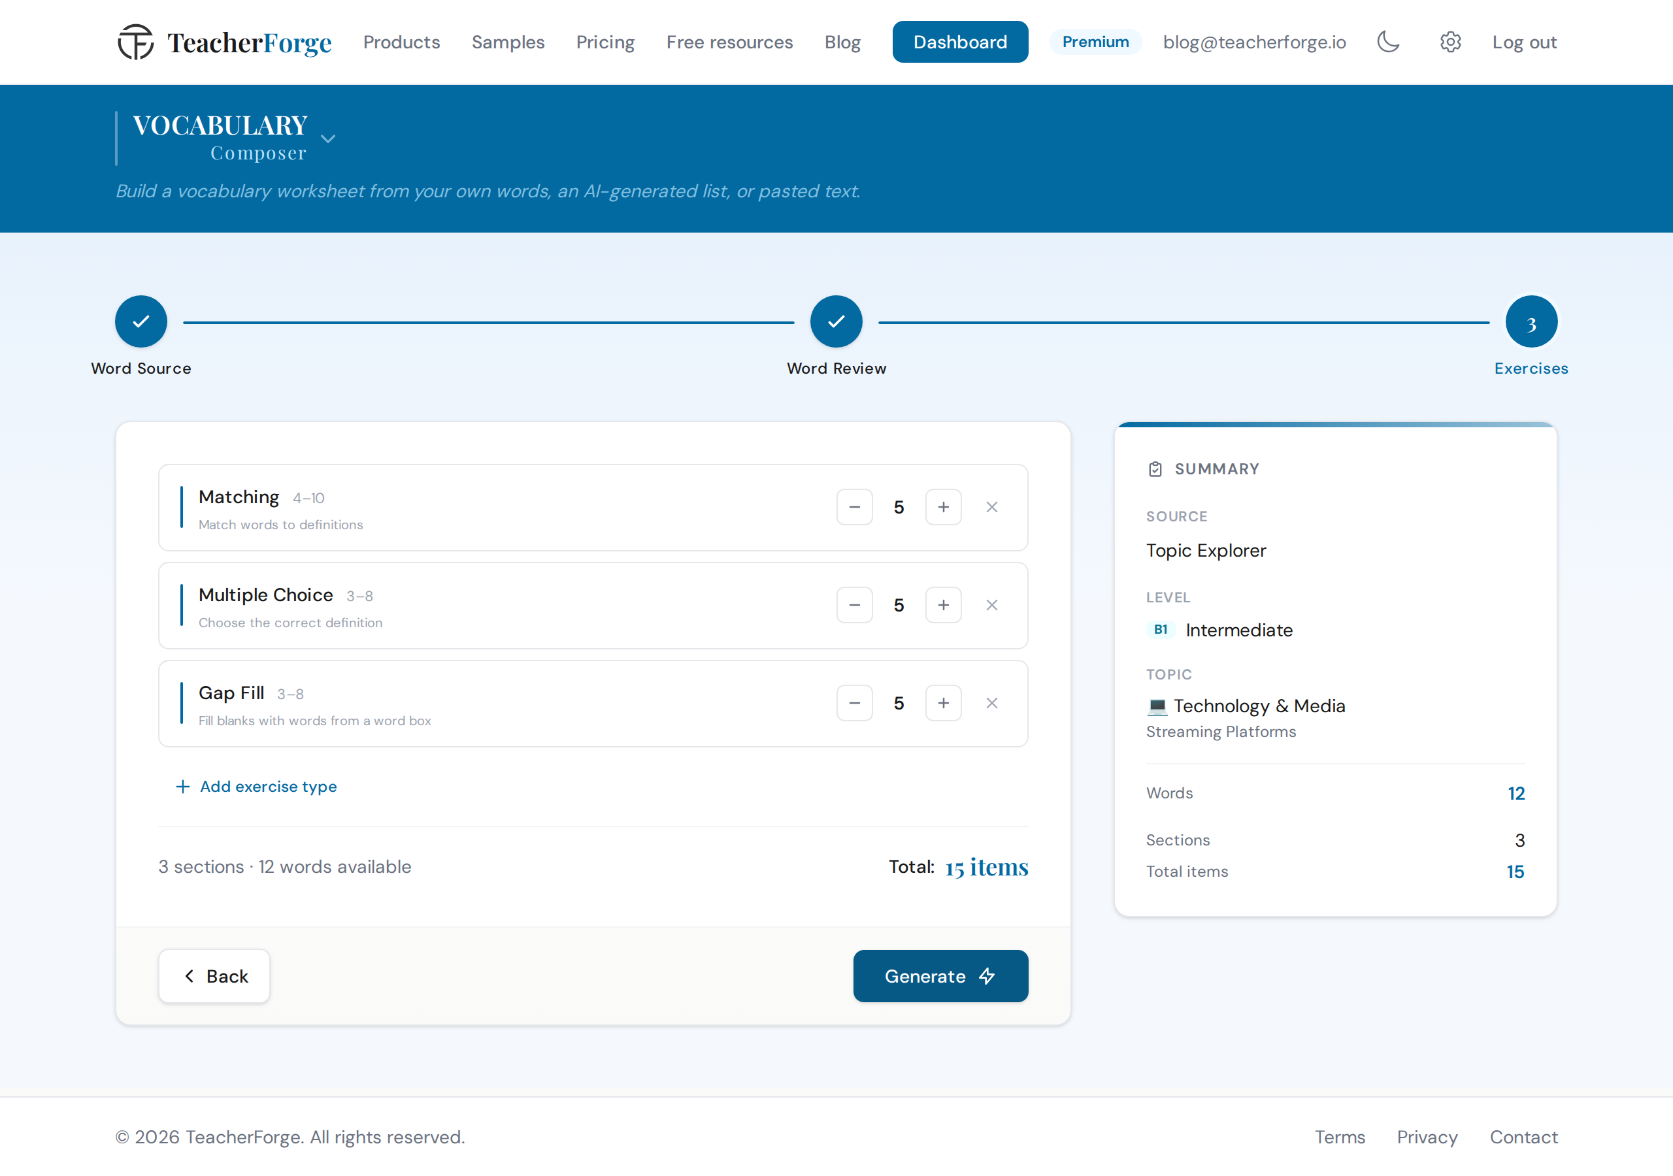Viewport: 1673px width, 1176px height.
Task: Expand the Vocabulary Composer dropdown chevron
Action: [328, 139]
